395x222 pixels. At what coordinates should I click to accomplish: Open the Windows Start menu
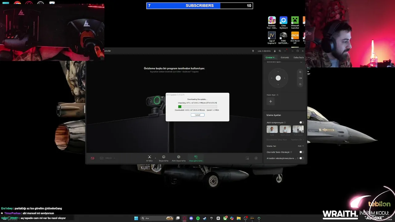tap(136, 218)
